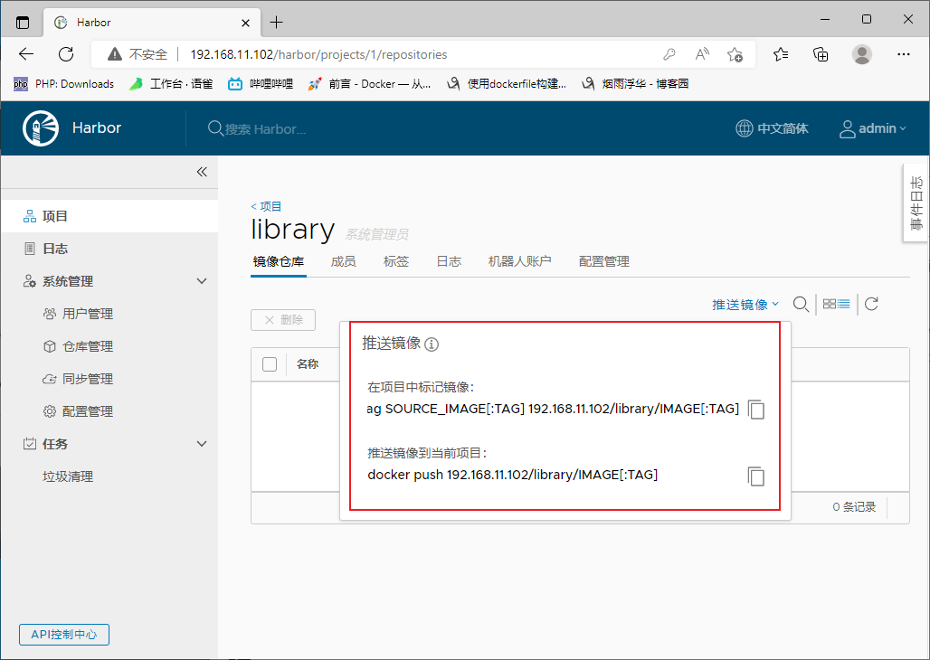Switch to the 机器人账户 tab

(519, 261)
